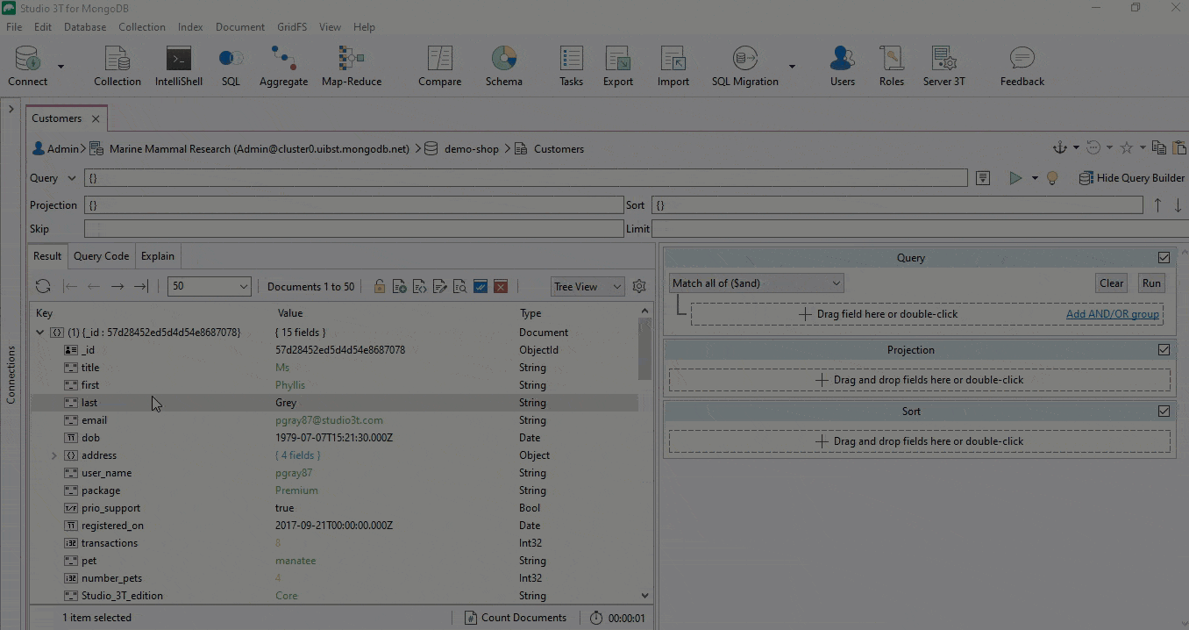The height and width of the screenshot is (630, 1189).
Task: Toggle the Query section checkbox in builder
Action: (1164, 258)
